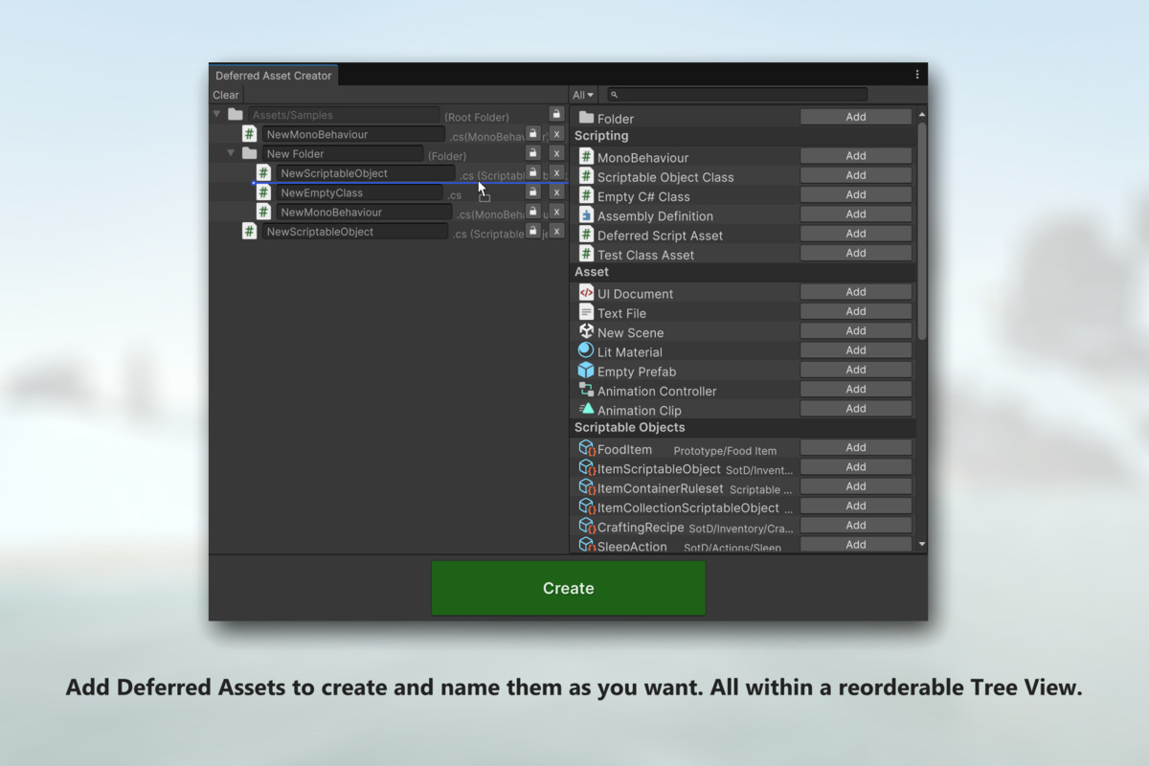Image resolution: width=1149 pixels, height=766 pixels.
Task: Toggle the lock beside NewEmptyClass
Action: (x=532, y=191)
